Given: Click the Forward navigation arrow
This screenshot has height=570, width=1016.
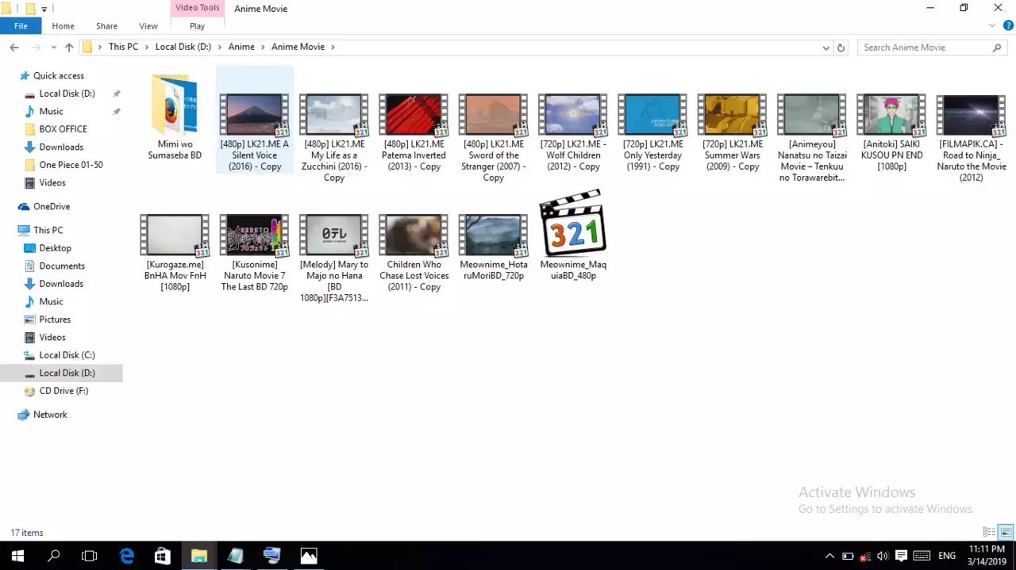Looking at the screenshot, I should click(x=36, y=48).
